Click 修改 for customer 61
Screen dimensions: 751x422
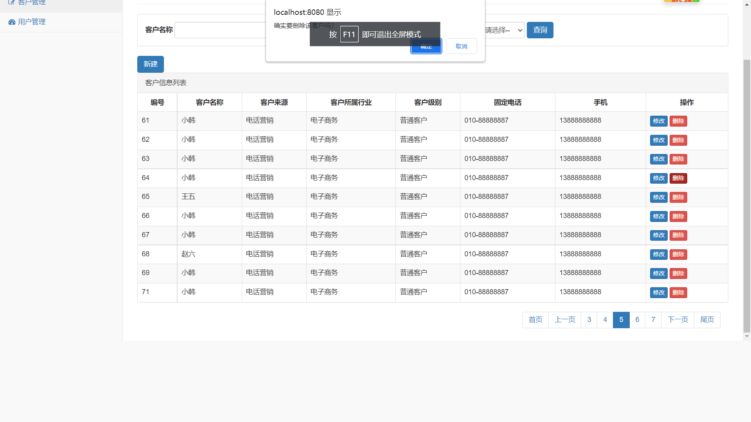coord(658,121)
